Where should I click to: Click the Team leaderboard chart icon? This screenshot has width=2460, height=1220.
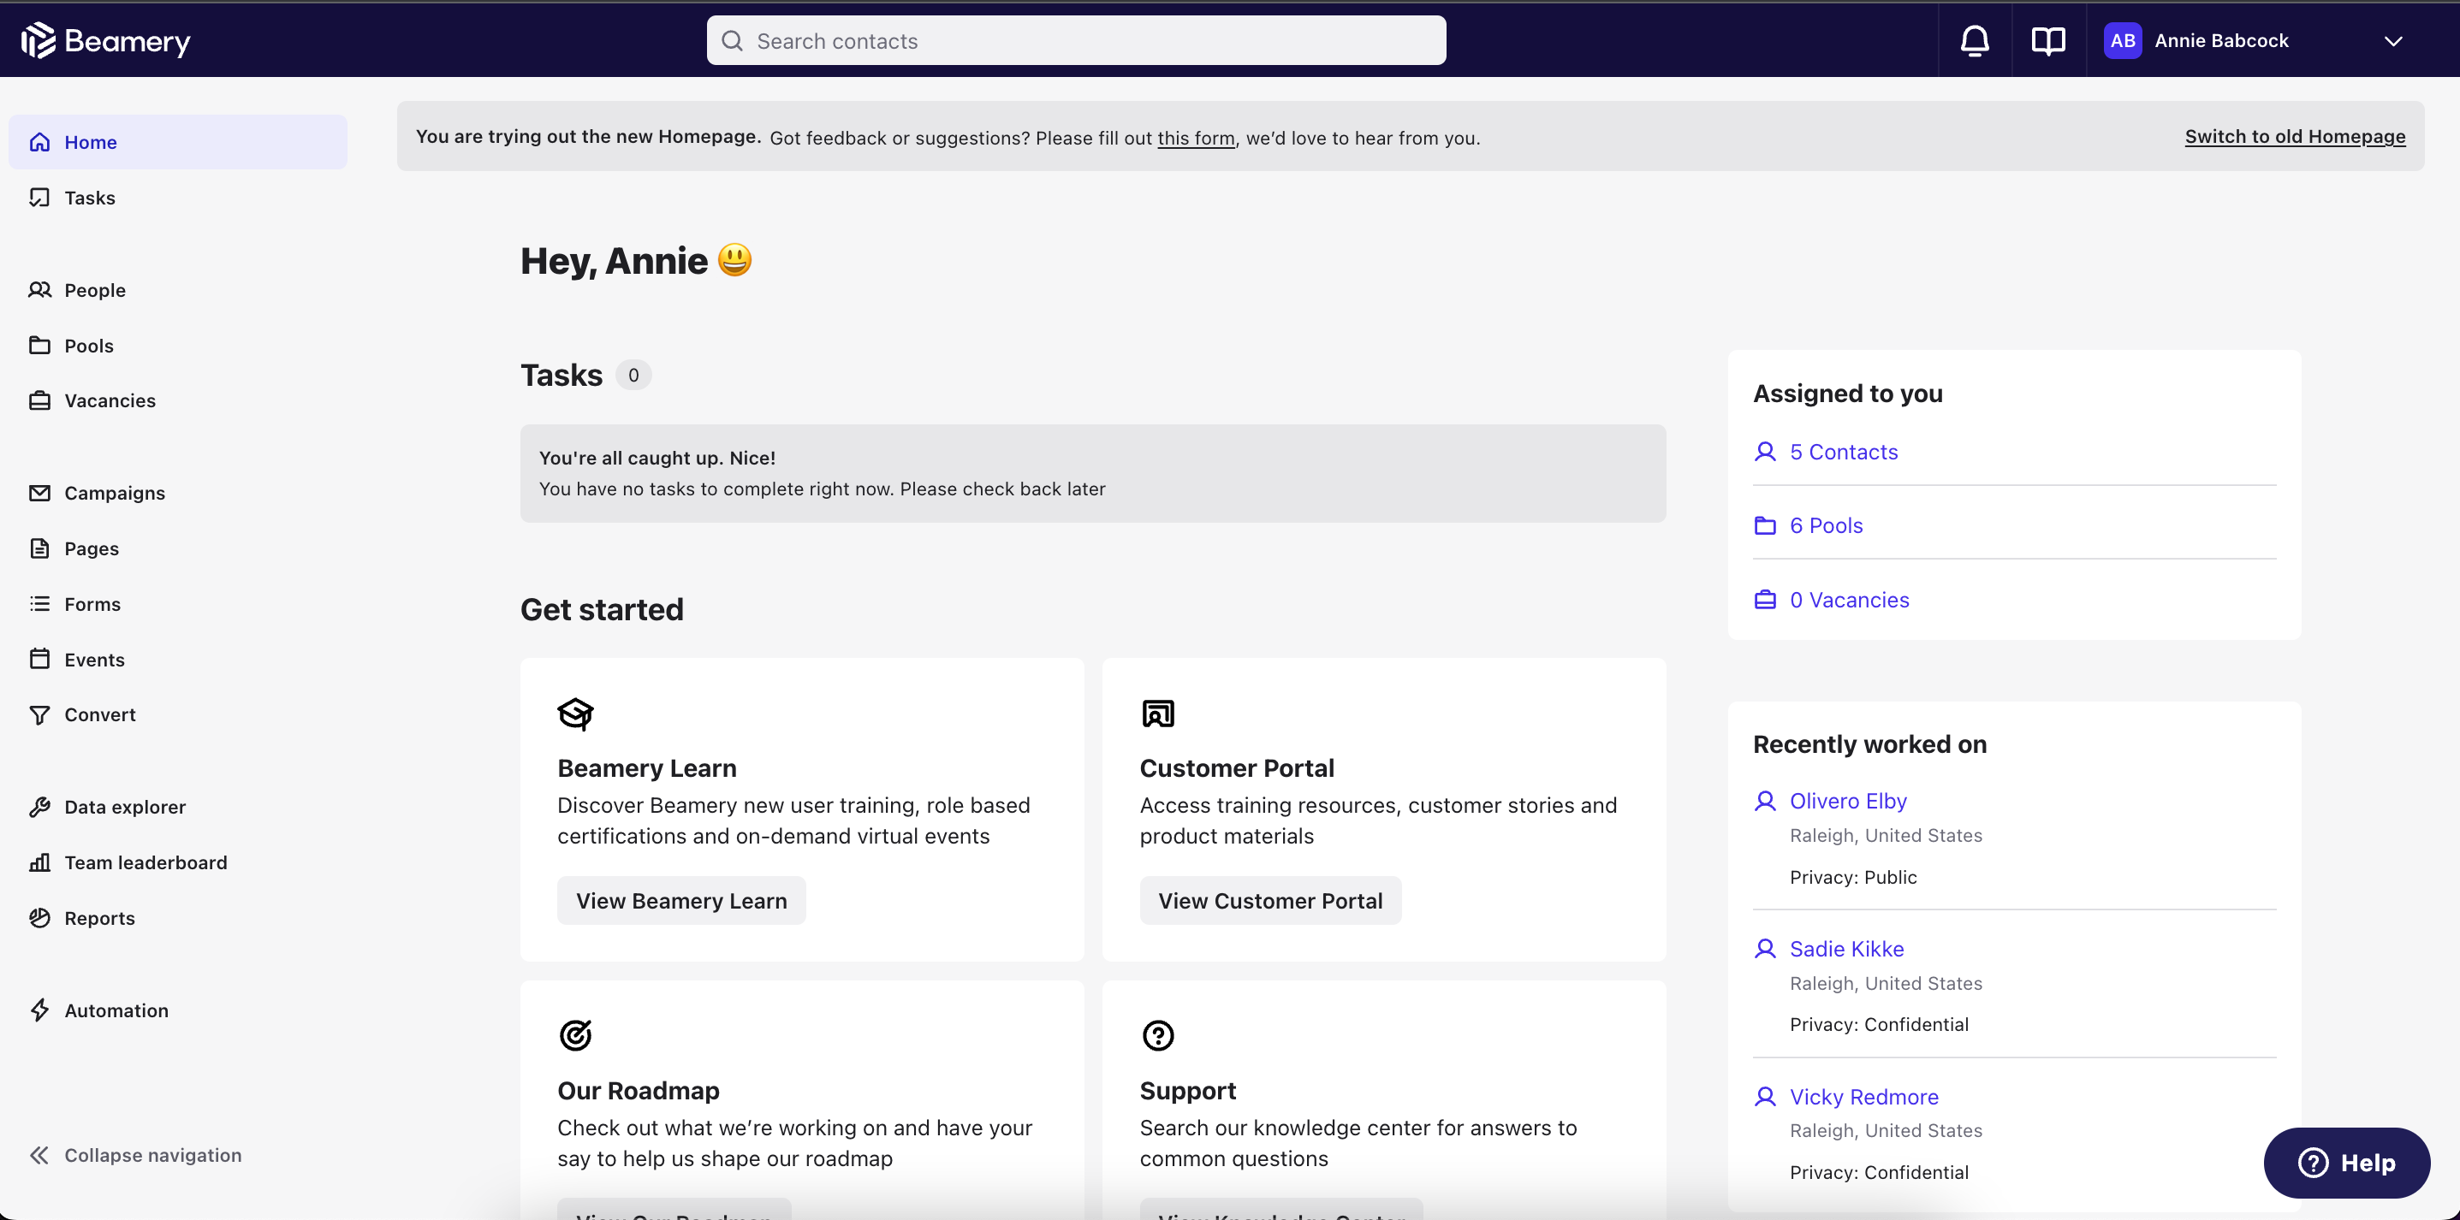39,862
